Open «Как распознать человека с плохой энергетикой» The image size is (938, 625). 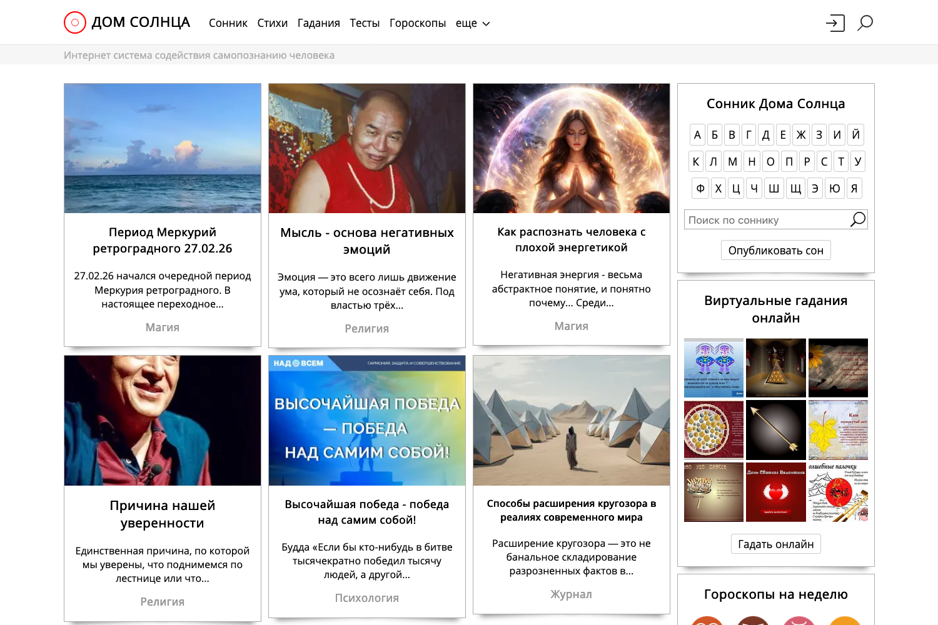point(572,239)
